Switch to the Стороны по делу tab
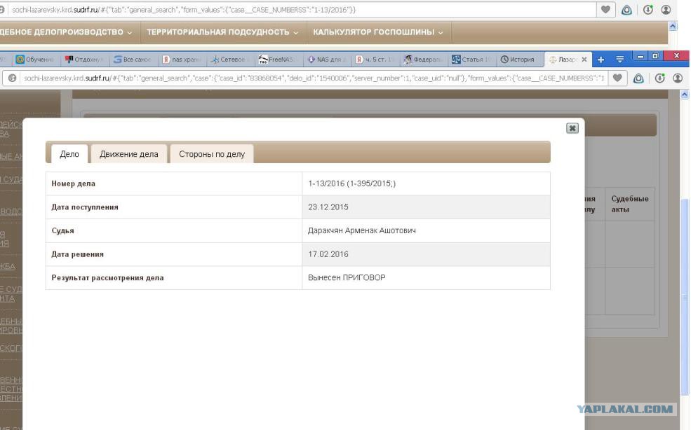 pyautogui.click(x=212, y=154)
